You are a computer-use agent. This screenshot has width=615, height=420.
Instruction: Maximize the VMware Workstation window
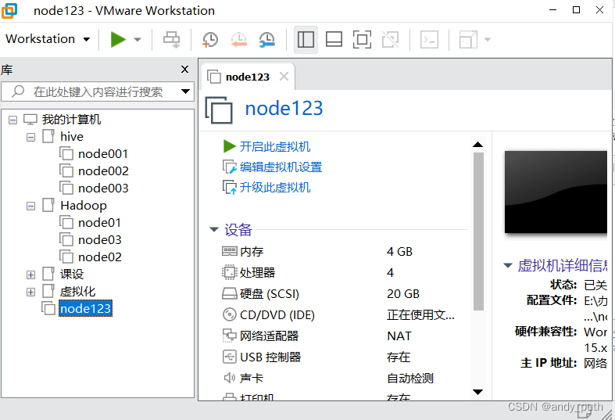click(576, 10)
